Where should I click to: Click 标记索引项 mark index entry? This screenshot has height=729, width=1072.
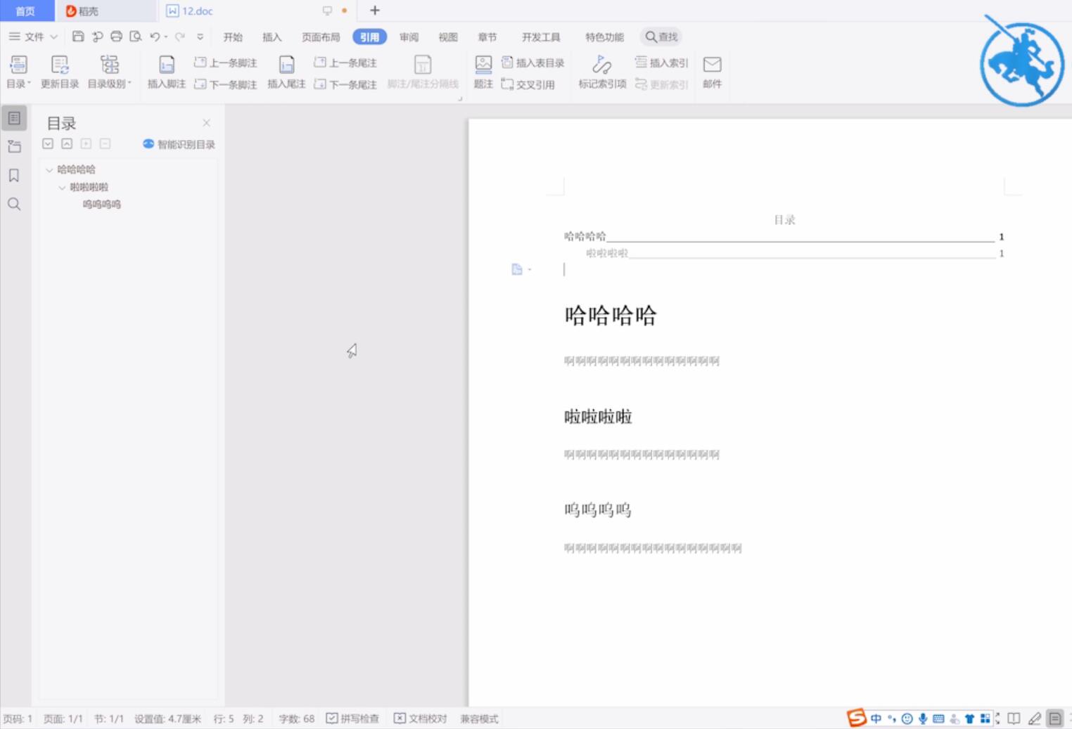tap(602, 72)
